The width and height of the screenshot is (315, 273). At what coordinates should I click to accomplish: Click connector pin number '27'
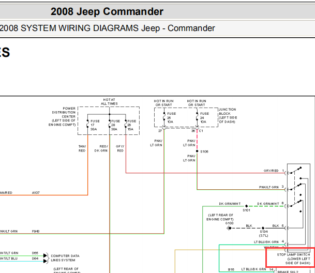(x=160, y=131)
